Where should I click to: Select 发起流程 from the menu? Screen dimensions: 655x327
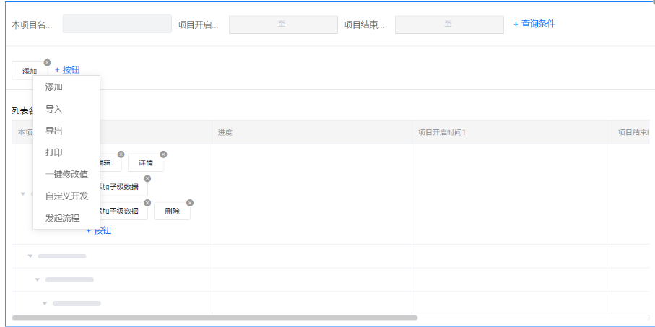click(x=62, y=217)
